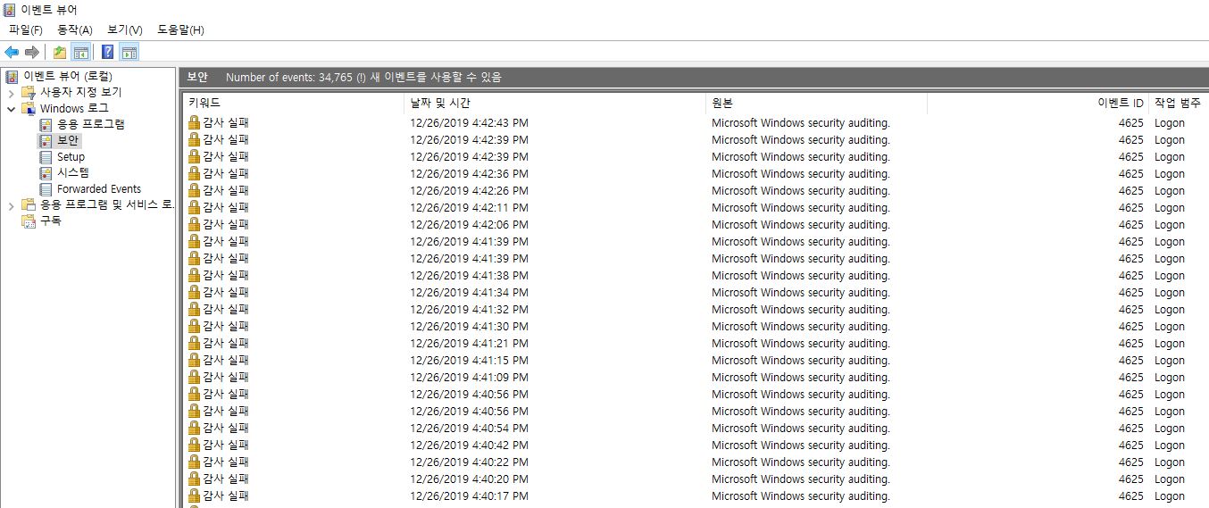Screen dimensions: 1209x508
Task: Click the lock icon of the 4:41:38 PM event
Action: coord(194,275)
